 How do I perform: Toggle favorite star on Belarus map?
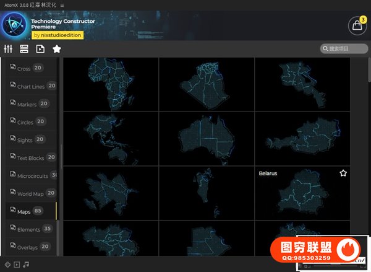343,173
